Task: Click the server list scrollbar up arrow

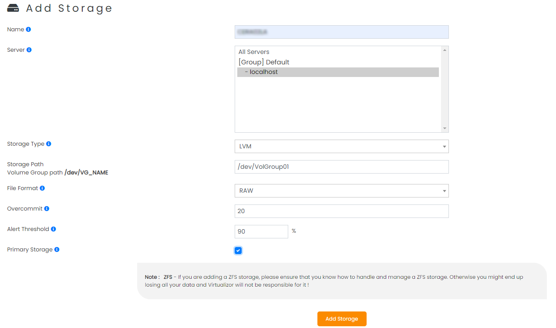Action: pos(445,49)
